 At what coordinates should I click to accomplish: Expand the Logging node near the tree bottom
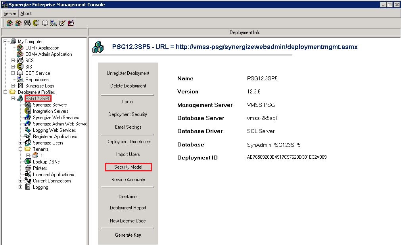pos(21,187)
